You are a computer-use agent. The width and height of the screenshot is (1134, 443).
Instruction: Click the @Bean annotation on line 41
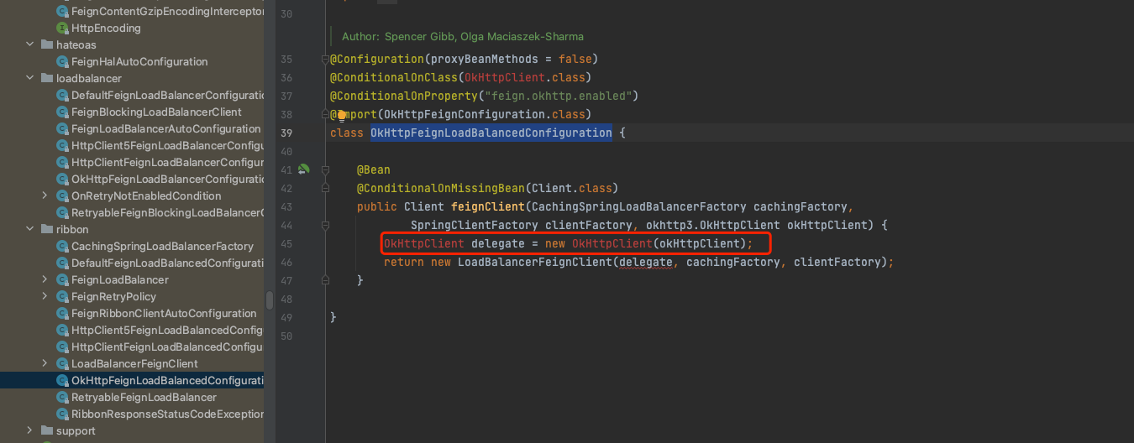pos(374,169)
